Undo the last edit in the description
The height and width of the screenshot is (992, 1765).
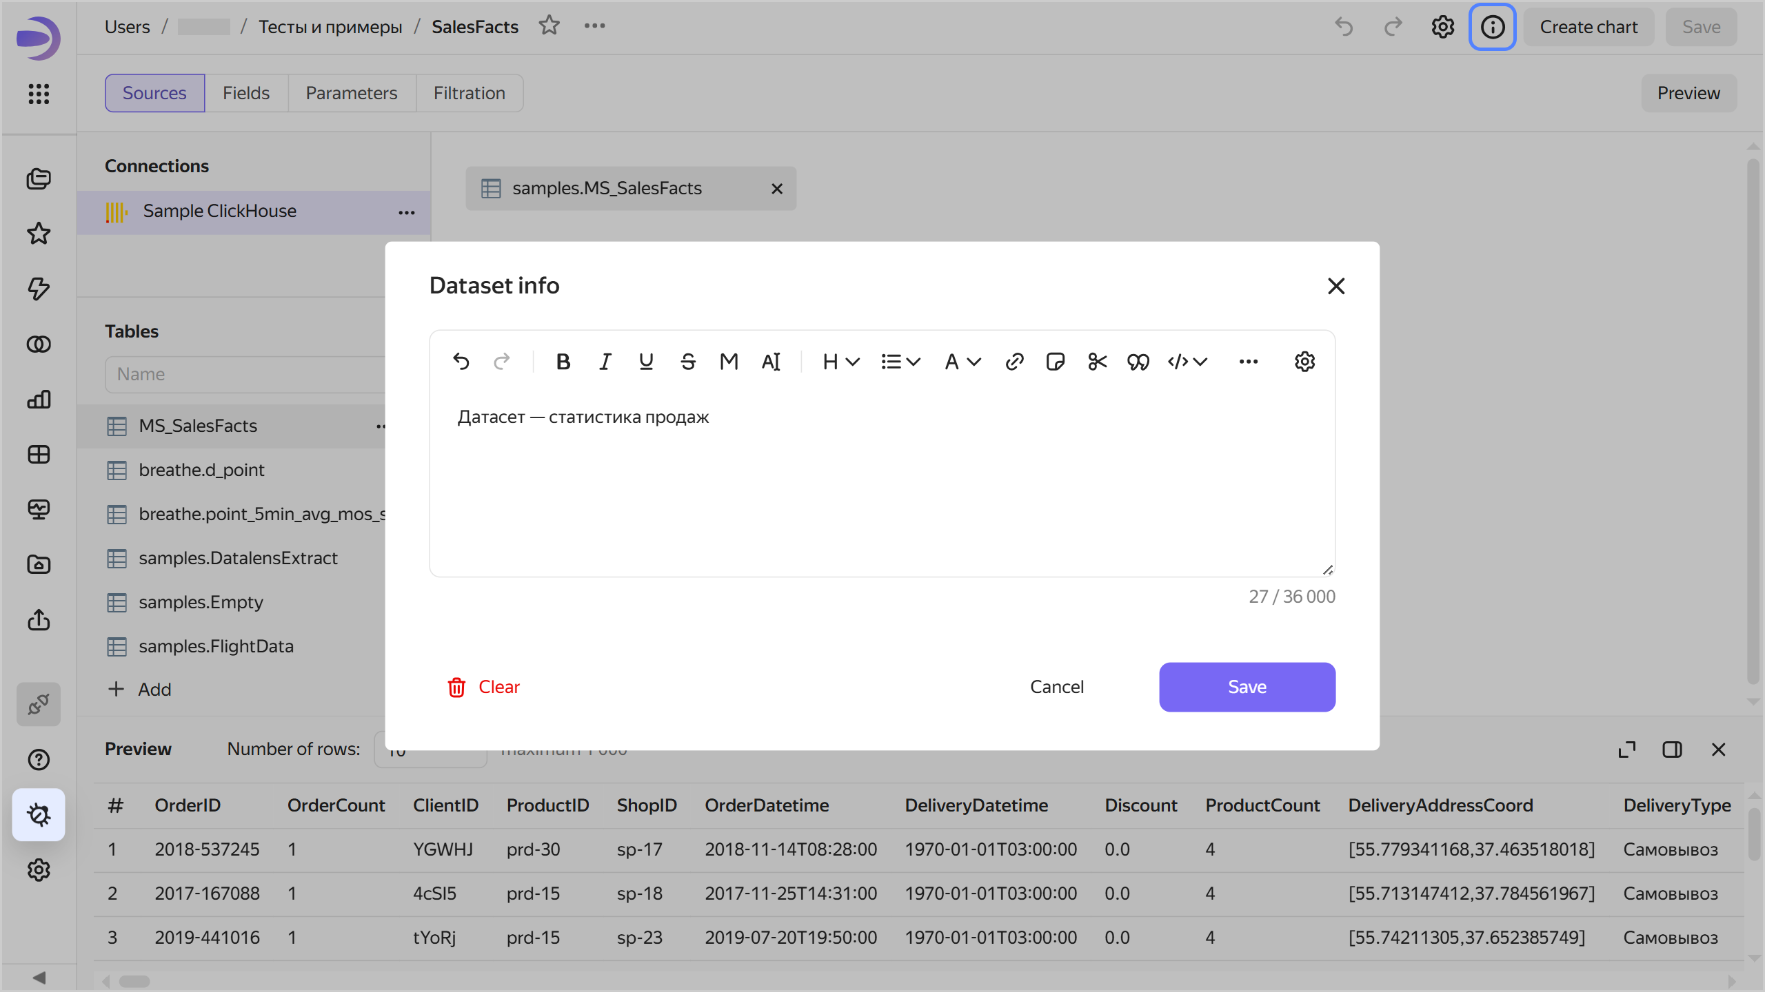461,361
